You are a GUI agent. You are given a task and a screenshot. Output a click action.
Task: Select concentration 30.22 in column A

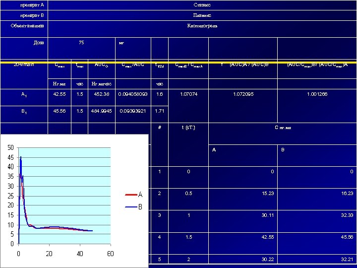[243, 260]
